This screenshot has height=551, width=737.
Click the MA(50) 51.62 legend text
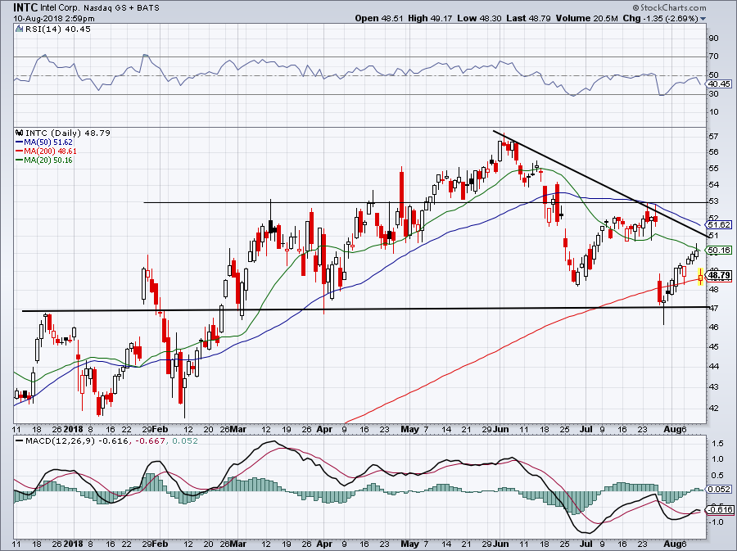[x=49, y=142]
